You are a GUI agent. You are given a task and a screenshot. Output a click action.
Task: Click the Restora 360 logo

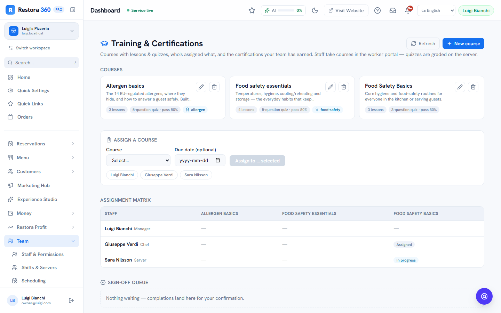10,10
